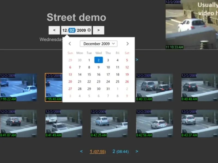The image size is (218, 163).
Task: Pick December 29 in the calendar
Action: (x=89, y=89)
